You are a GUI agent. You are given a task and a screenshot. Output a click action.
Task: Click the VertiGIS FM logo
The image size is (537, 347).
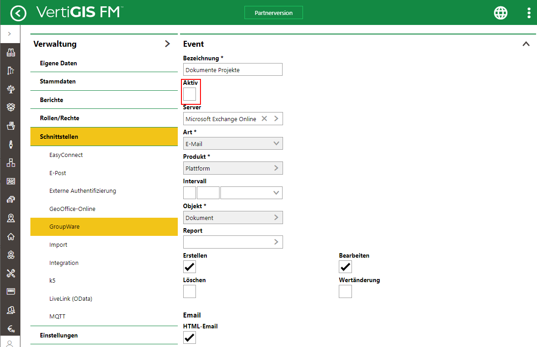(80, 12)
